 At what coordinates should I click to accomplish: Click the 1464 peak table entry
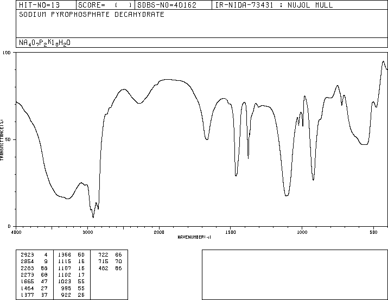[34, 289]
